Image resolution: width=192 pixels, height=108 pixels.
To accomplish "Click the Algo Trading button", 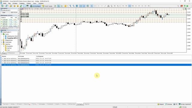I will (x=35, y=6).
